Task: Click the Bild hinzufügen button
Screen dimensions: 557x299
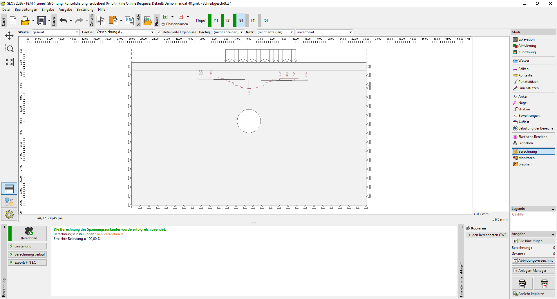Action: click(x=533, y=241)
